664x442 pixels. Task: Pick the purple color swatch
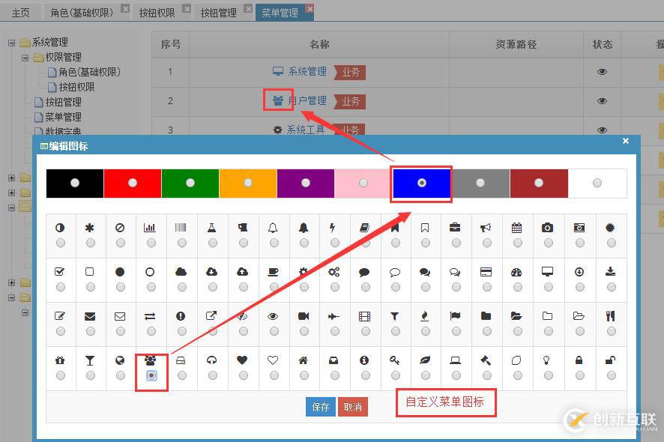(x=306, y=183)
